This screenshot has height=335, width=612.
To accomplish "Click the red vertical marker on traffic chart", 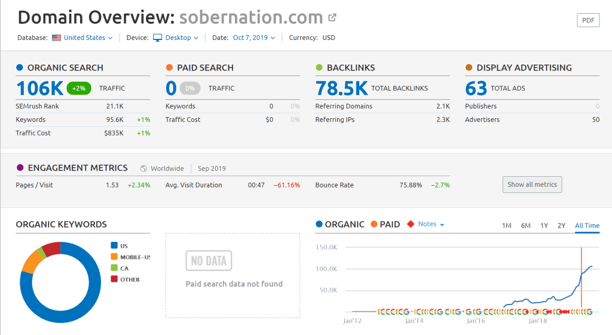I will (x=582, y=278).
